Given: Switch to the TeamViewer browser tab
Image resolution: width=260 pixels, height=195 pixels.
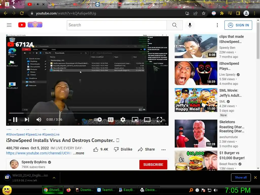Looking at the screenshot, I should coord(104,5).
